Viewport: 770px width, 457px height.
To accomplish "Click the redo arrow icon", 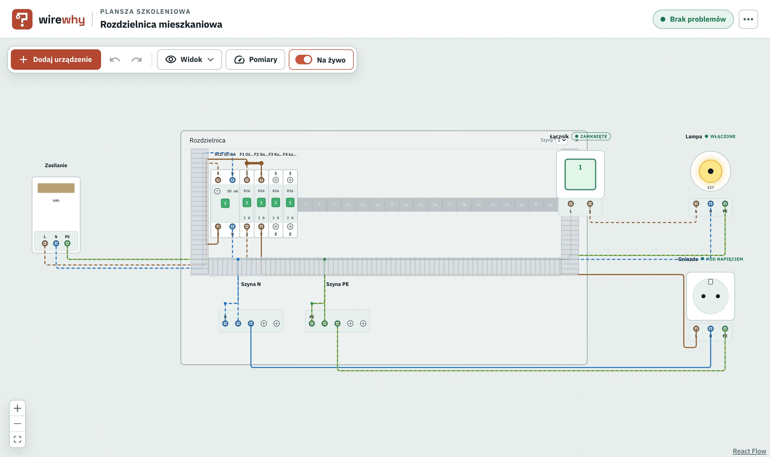I will click(137, 60).
